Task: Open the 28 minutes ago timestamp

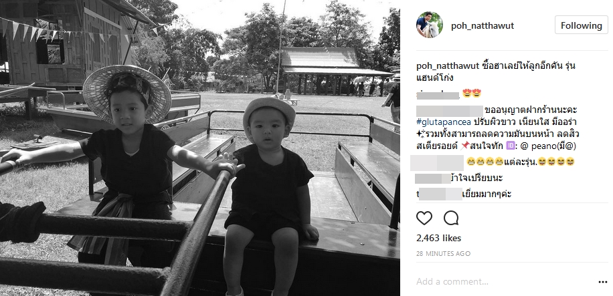Action: tap(443, 253)
